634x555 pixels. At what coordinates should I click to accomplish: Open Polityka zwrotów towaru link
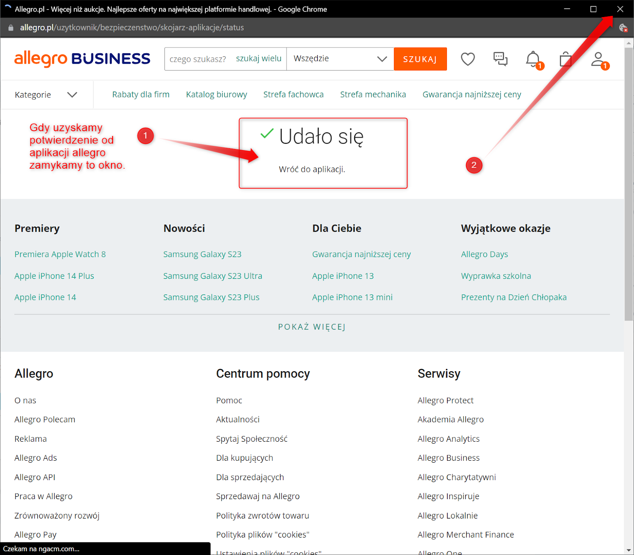(262, 516)
